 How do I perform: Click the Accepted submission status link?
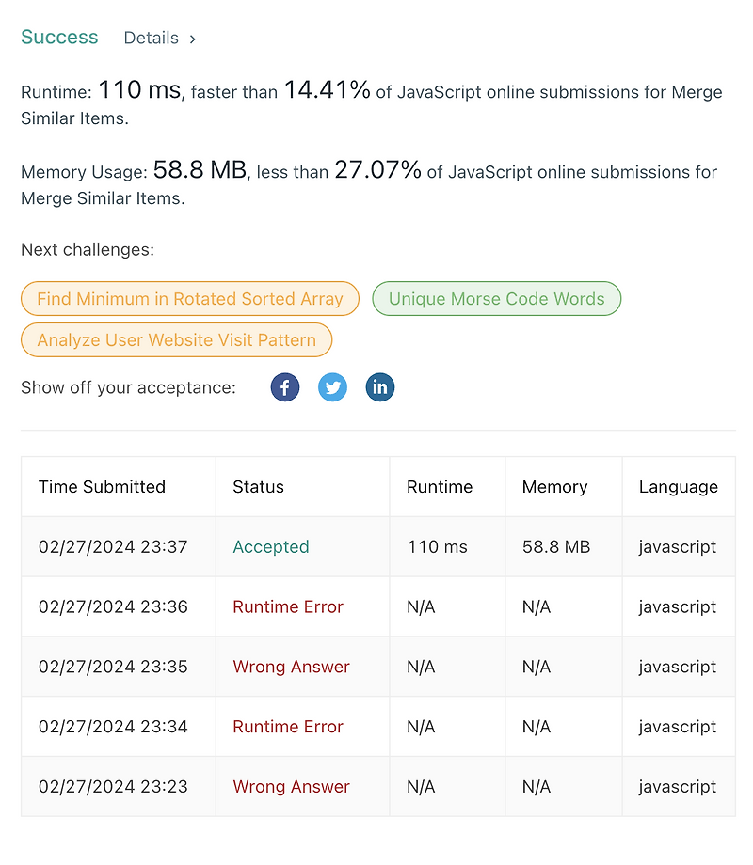coord(271,546)
